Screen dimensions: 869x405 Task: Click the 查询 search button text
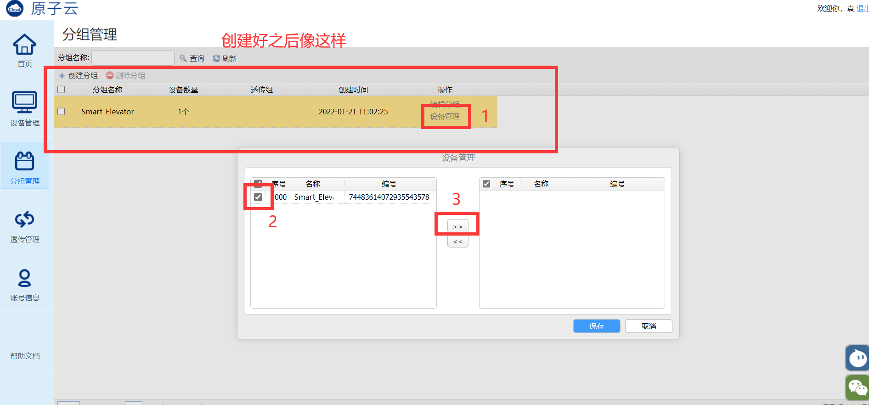[197, 58]
